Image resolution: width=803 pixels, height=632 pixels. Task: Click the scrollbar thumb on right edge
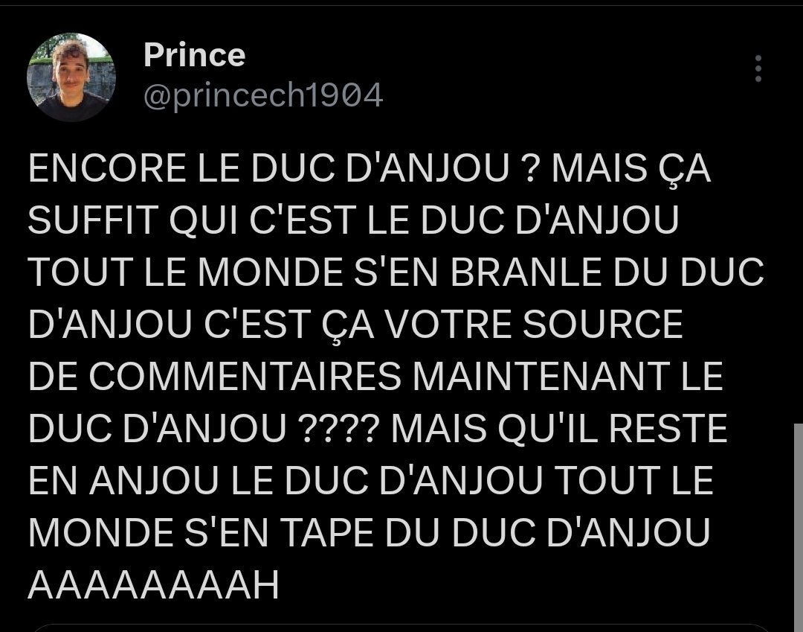(799, 528)
